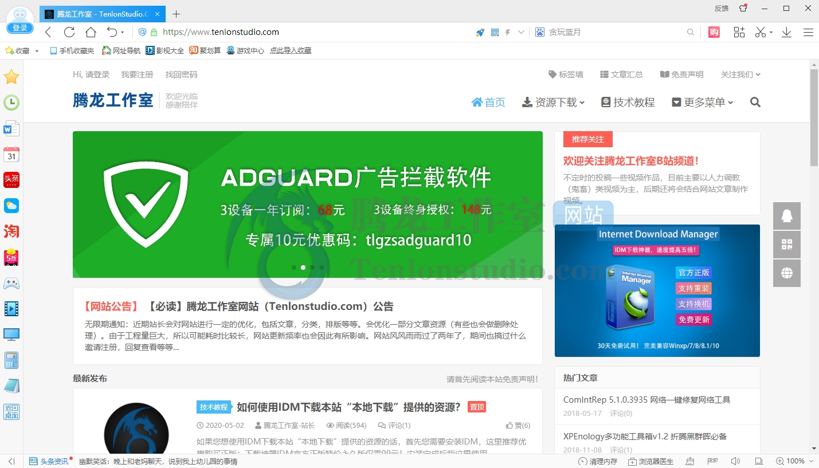Open 浏览器医生 in the status bar
Image resolution: width=819 pixels, height=468 pixels.
click(x=651, y=461)
